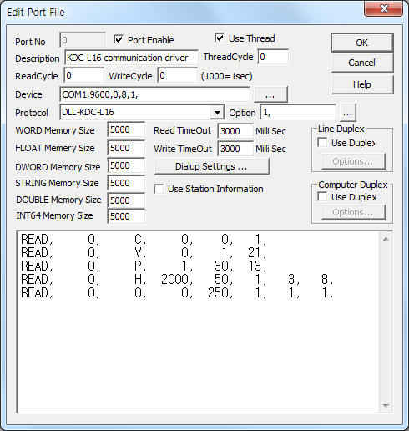Viewport: 409px width, 431px height.
Task: Click the WORD Memory Size field
Action: click(126, 129)
